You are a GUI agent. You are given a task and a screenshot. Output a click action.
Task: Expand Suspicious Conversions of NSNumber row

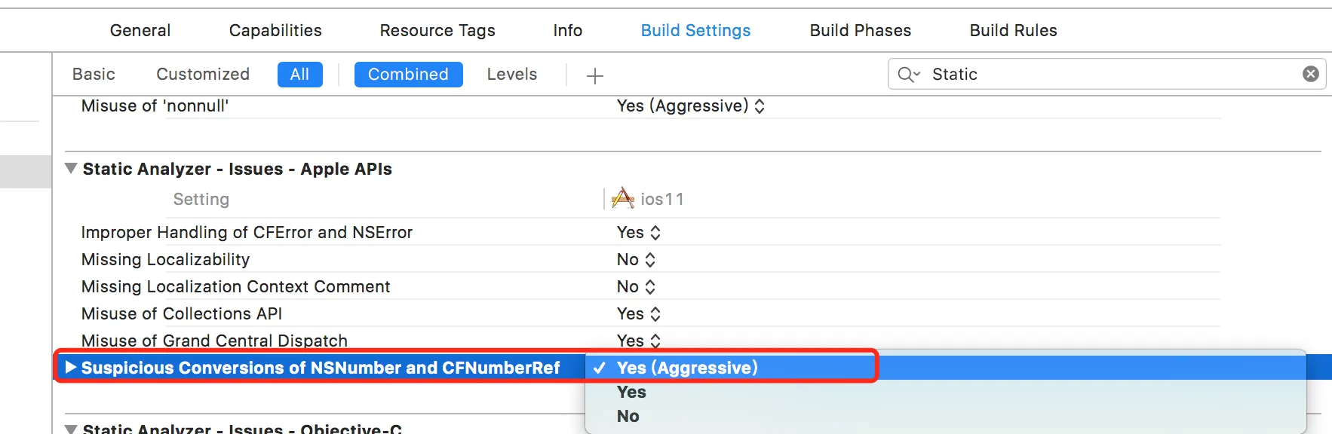[71, 368]
